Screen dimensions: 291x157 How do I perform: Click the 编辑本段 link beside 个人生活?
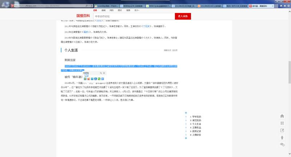(167, 50)
